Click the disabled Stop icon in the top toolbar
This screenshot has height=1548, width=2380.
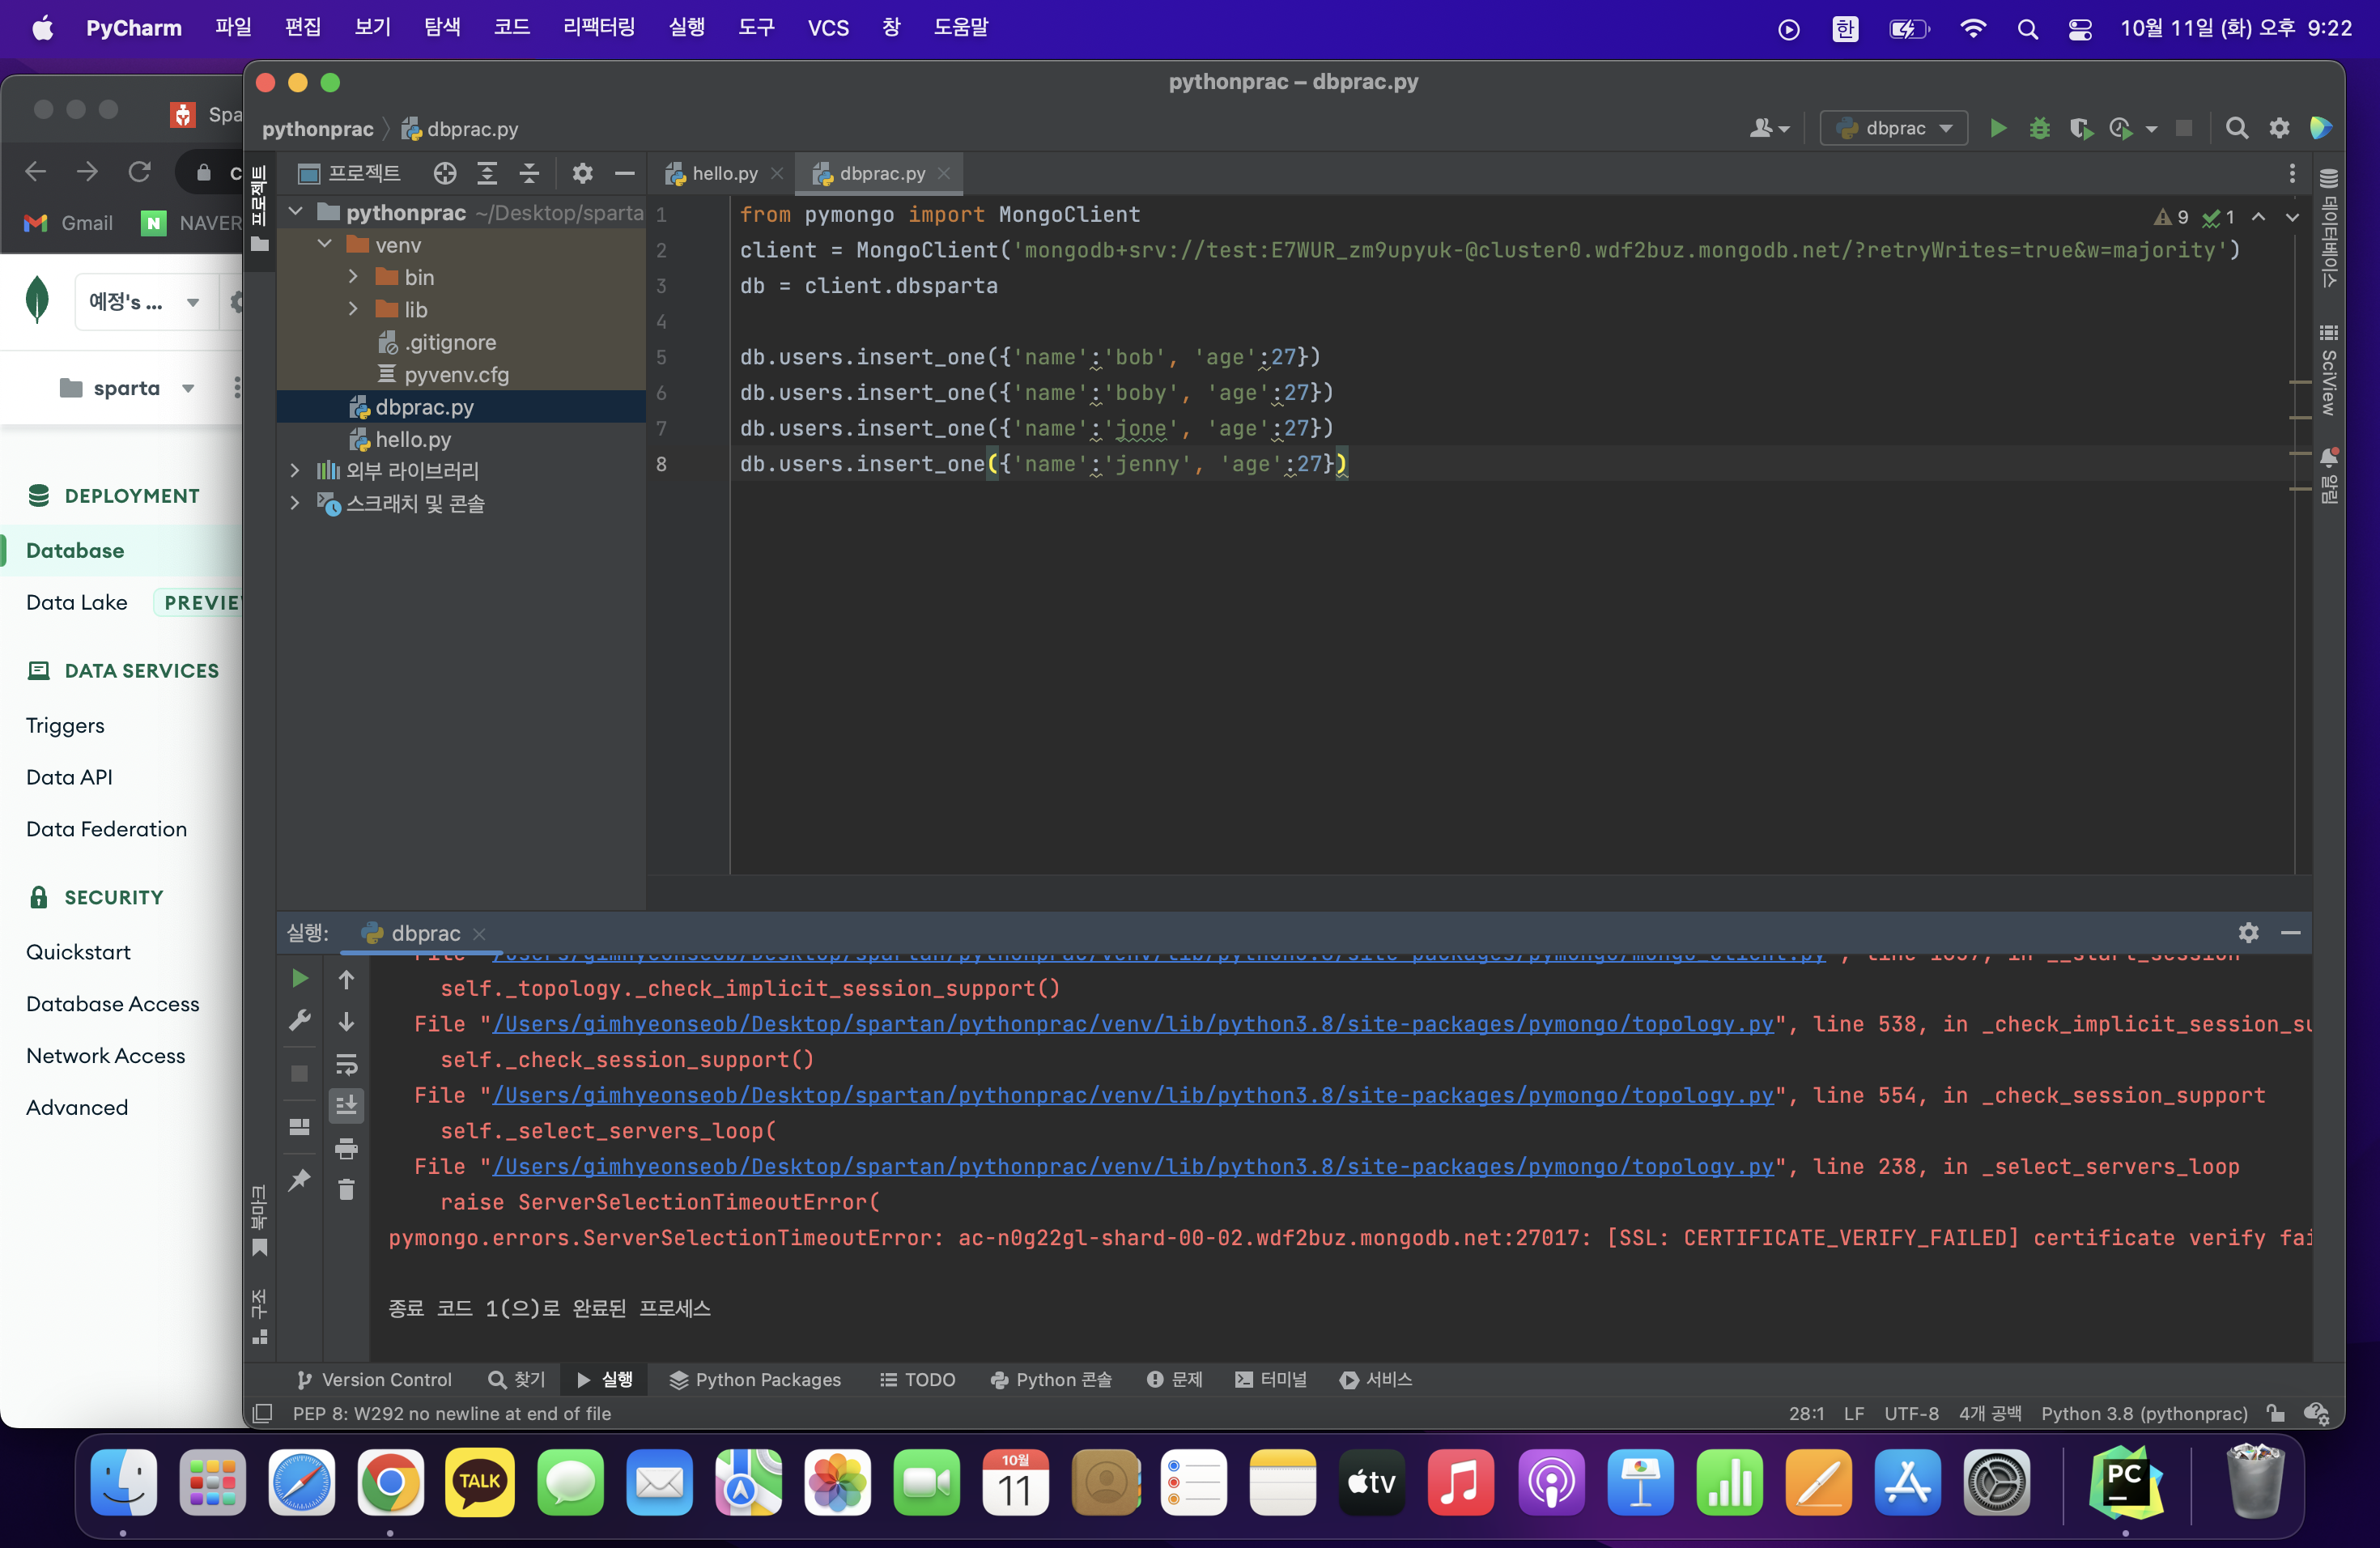point(2184,128)
